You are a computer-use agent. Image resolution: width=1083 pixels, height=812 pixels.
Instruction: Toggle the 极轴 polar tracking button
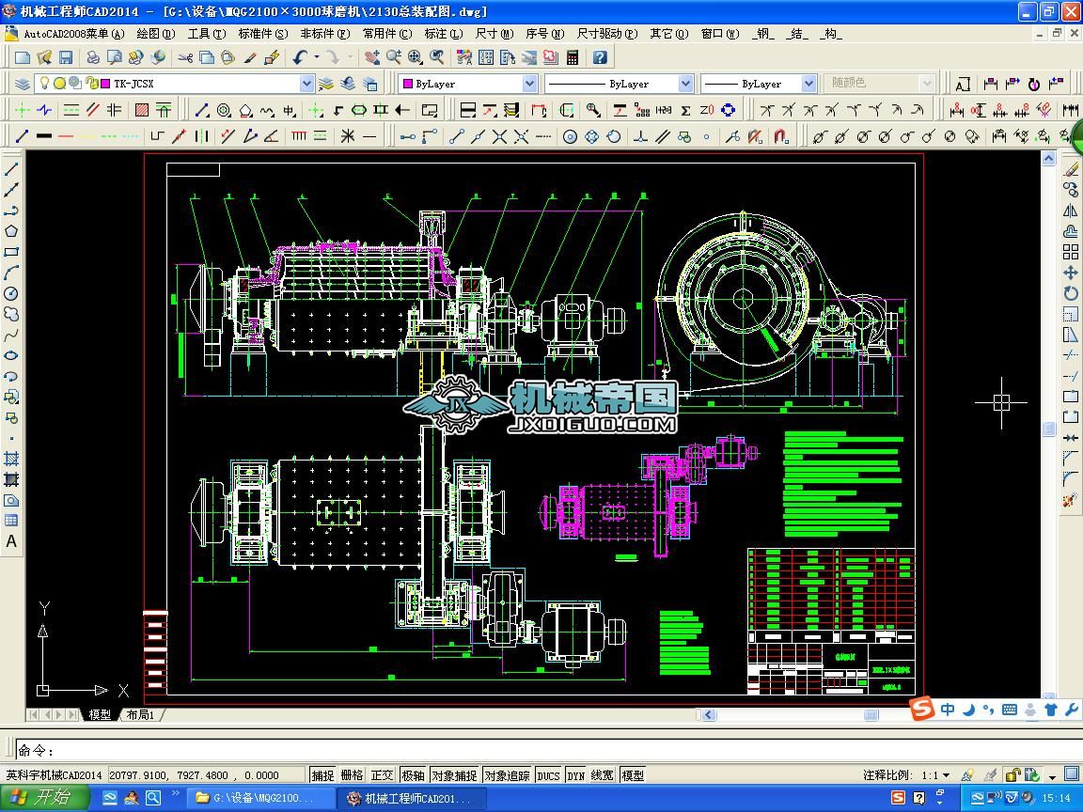tap(413, 775)
